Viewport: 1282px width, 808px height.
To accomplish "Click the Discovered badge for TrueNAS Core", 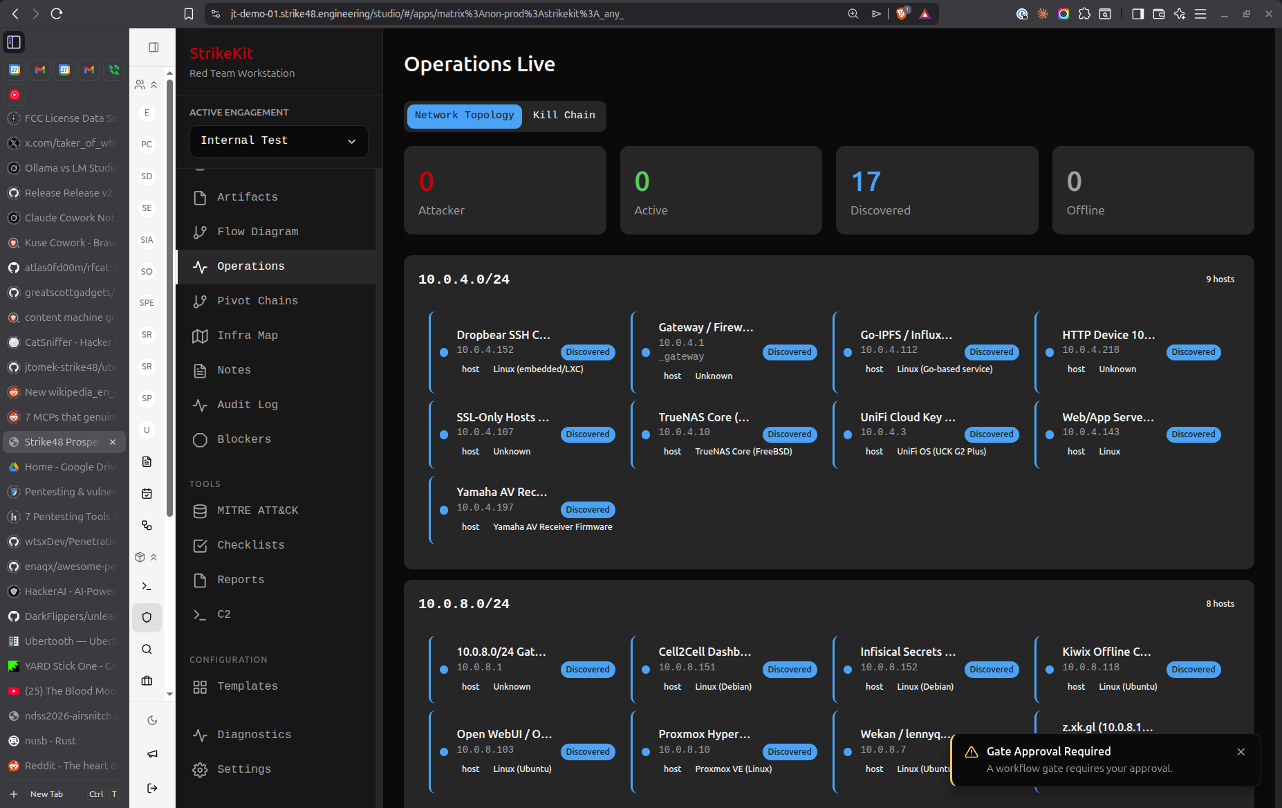I will click(790, 434).
